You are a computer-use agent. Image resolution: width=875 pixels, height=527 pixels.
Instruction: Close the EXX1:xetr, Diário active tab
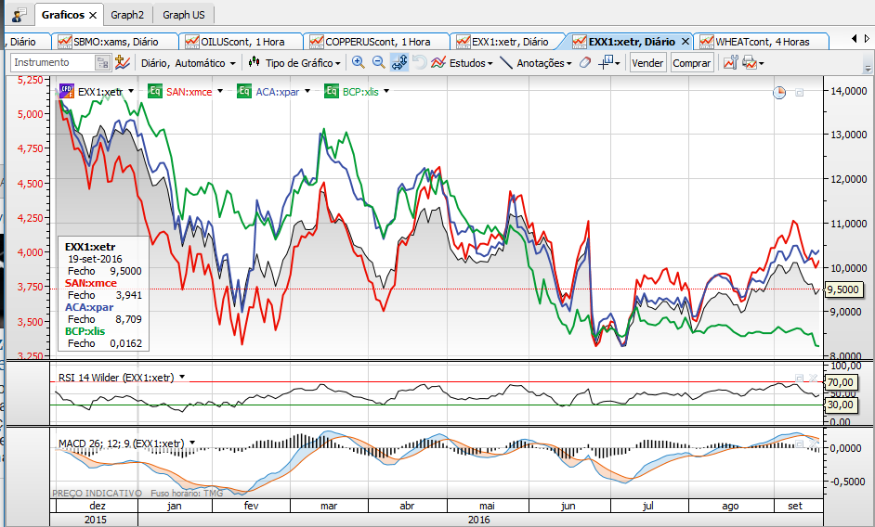pos(686,42)
